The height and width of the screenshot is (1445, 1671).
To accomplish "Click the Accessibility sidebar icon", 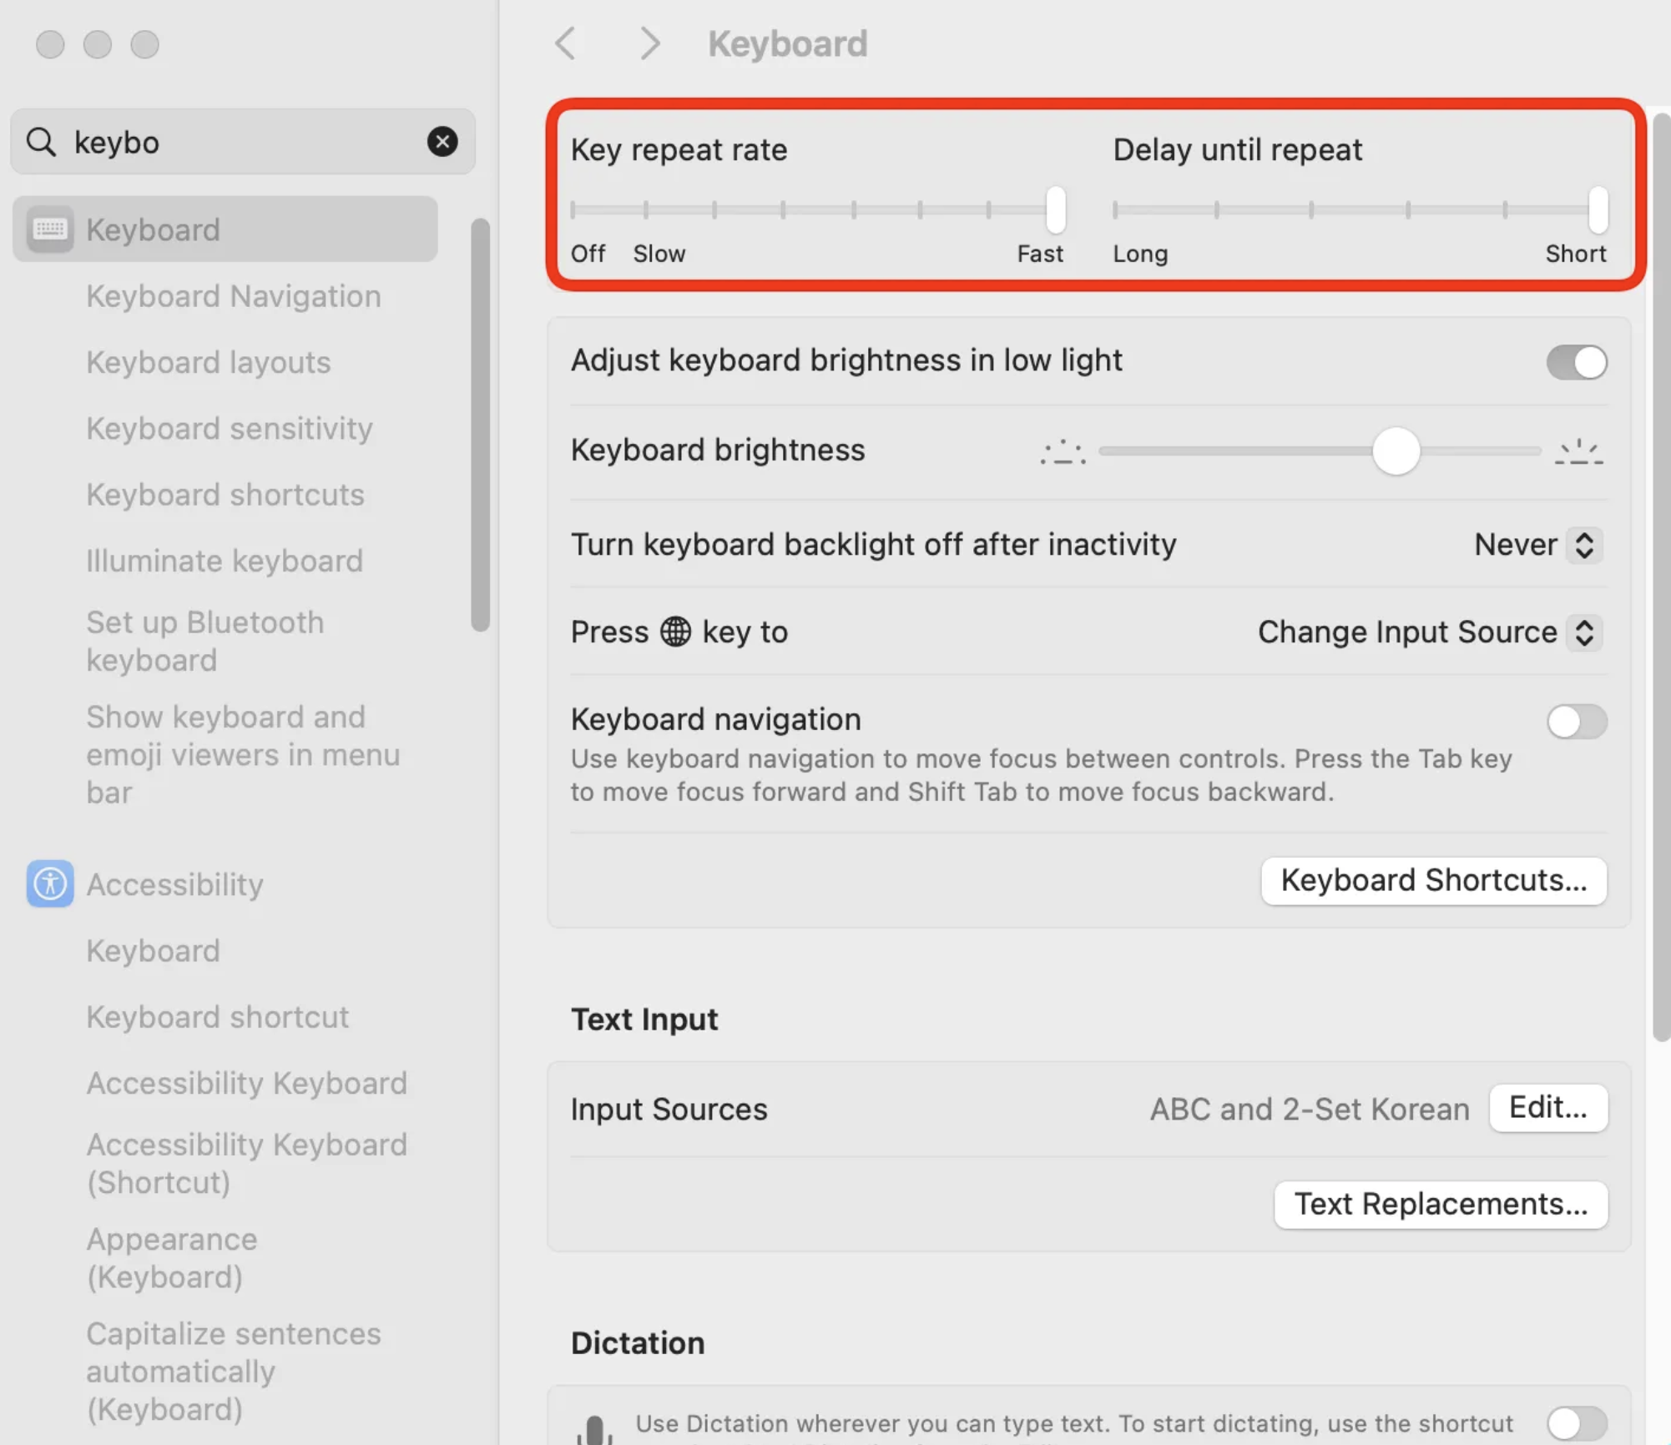I will [50, 884].
